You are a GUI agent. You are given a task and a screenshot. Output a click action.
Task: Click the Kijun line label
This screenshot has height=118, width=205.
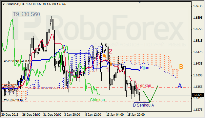144,68
